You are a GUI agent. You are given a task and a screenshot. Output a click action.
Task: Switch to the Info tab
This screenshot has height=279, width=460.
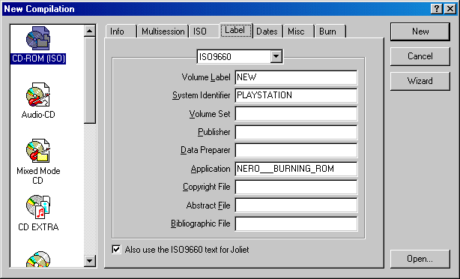pos(121,31)
